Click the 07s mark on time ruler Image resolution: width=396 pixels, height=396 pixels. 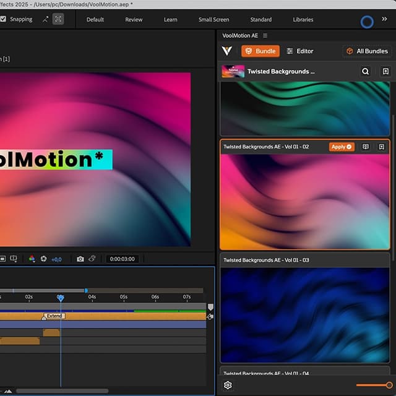(187, 297)
